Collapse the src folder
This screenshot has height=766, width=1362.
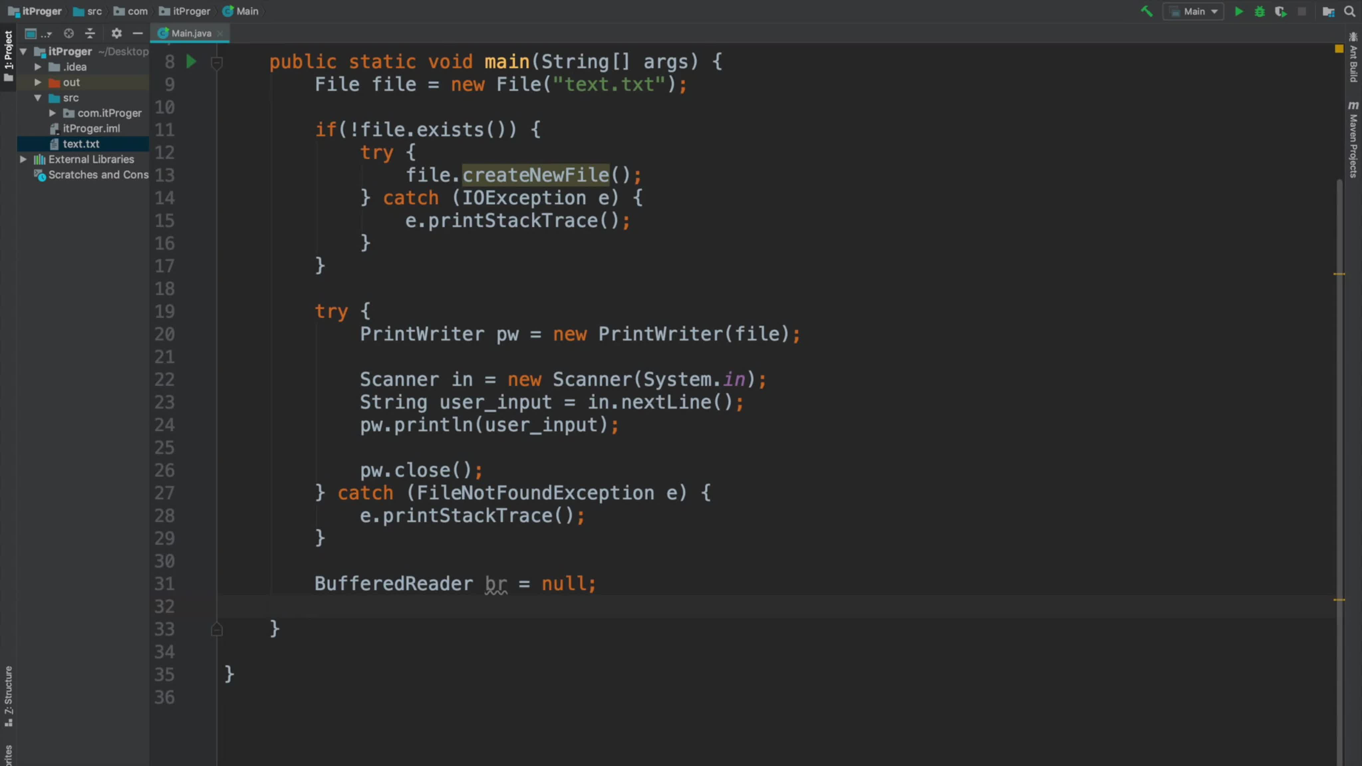38,98
